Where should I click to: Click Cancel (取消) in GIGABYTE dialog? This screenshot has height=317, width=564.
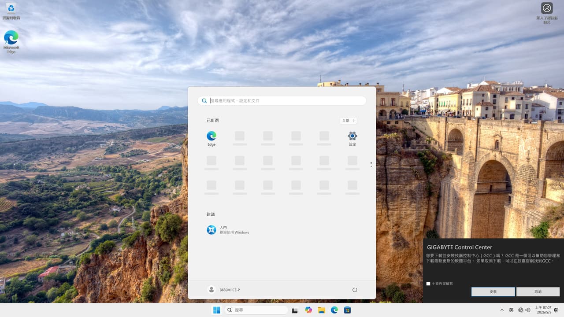[x=538, y=291]
